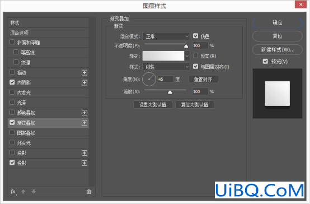Click the plus icon beside 颜色叠加
Screen dimensions: 310x204
[84, 113]
